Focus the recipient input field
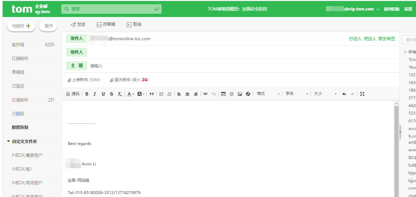The width and height of the screenshot is (416, 197). [243, 52]
